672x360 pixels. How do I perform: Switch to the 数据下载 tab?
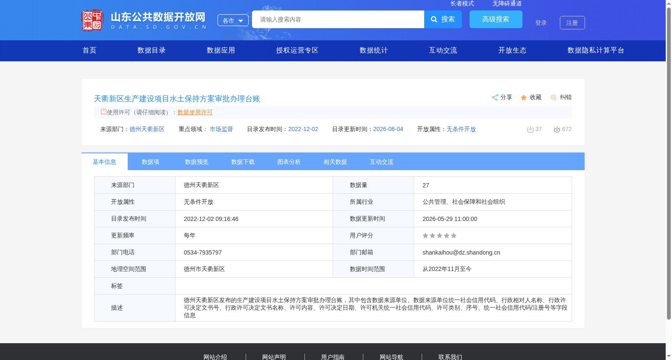243,162
